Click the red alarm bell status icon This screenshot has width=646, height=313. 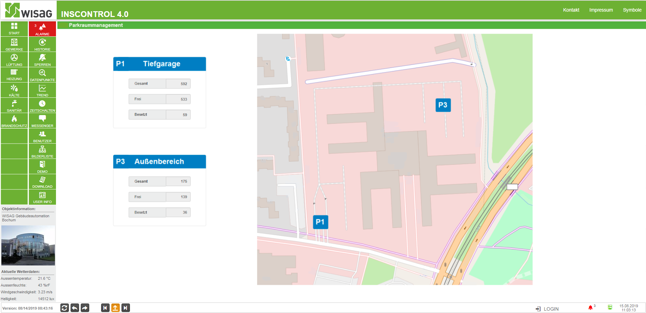[x=590, y=308]
